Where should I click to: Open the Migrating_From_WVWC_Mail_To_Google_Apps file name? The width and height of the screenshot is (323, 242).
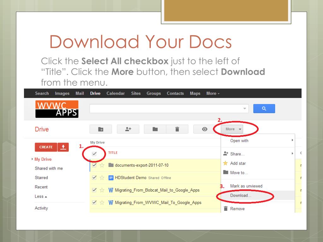coord(158,203)
